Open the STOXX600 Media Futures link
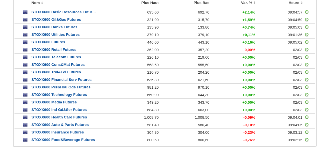This screenshot has width=331, height=153. point(54,102)
